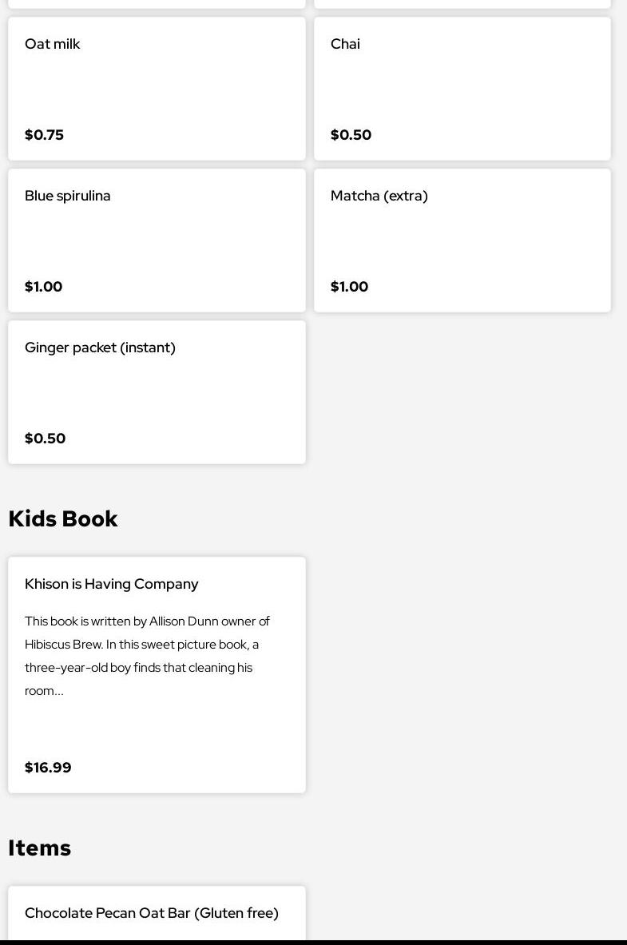Click the $1.00 price under Matcha (extra)
Screen dimensions: 627x945
pyautogui.click(x=350, y=287)
